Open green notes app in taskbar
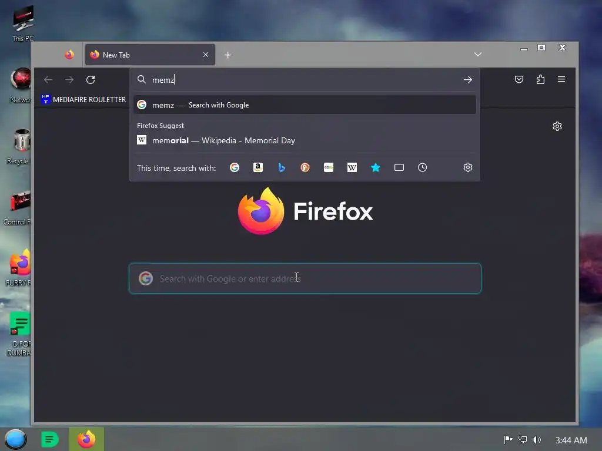Viewport: 602px width, 451px height. coord(50,439)
